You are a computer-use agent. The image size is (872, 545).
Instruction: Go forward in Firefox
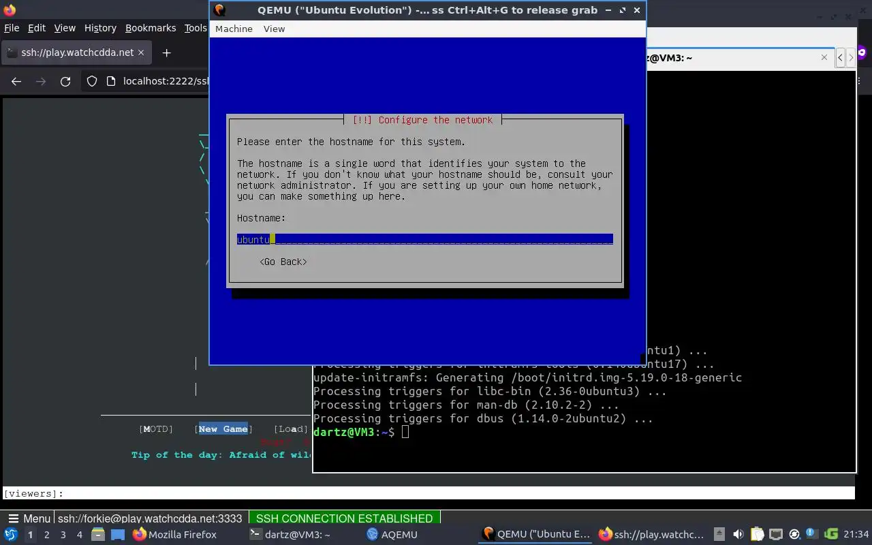click(41, 81)
